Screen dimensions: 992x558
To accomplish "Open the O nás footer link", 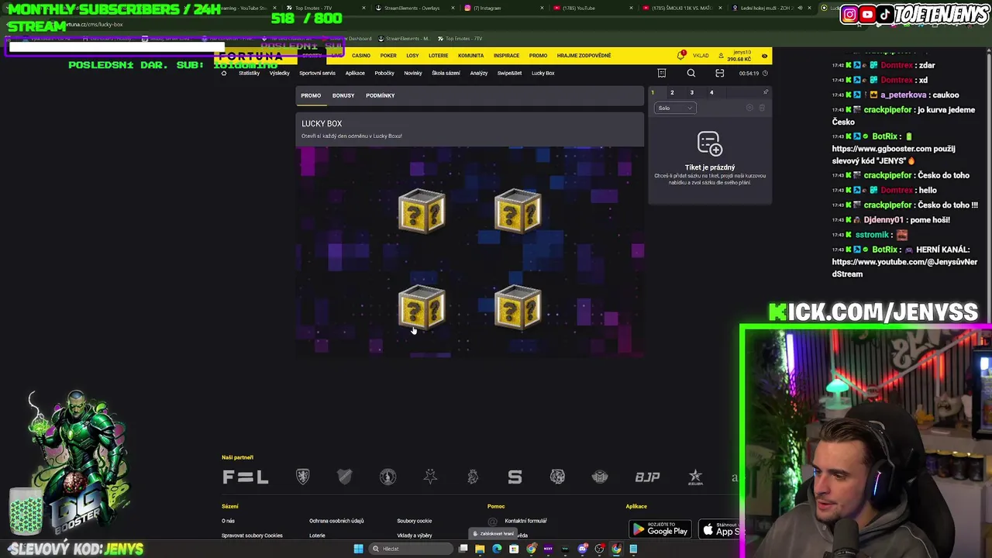I will click(x=228, y=521).
